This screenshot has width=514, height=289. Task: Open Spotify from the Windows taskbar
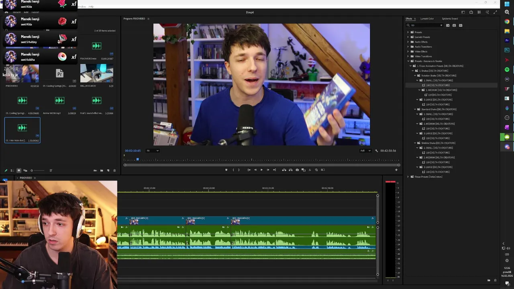[x=507, y=69]
